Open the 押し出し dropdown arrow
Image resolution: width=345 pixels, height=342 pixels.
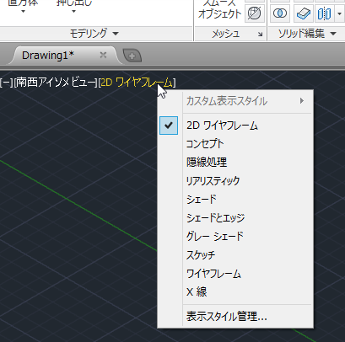click(x=73, y=12)
